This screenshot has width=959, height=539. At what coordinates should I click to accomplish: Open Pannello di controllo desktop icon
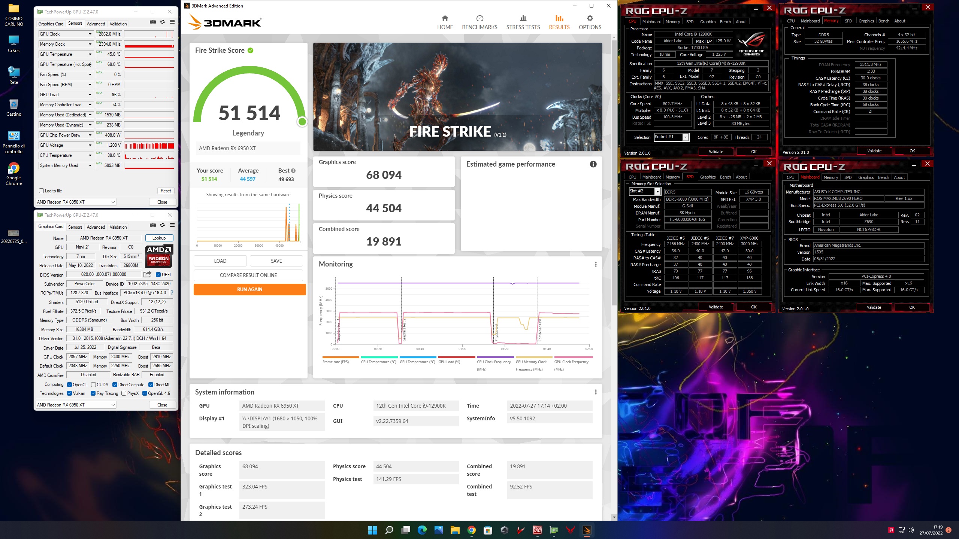(13, 142)
